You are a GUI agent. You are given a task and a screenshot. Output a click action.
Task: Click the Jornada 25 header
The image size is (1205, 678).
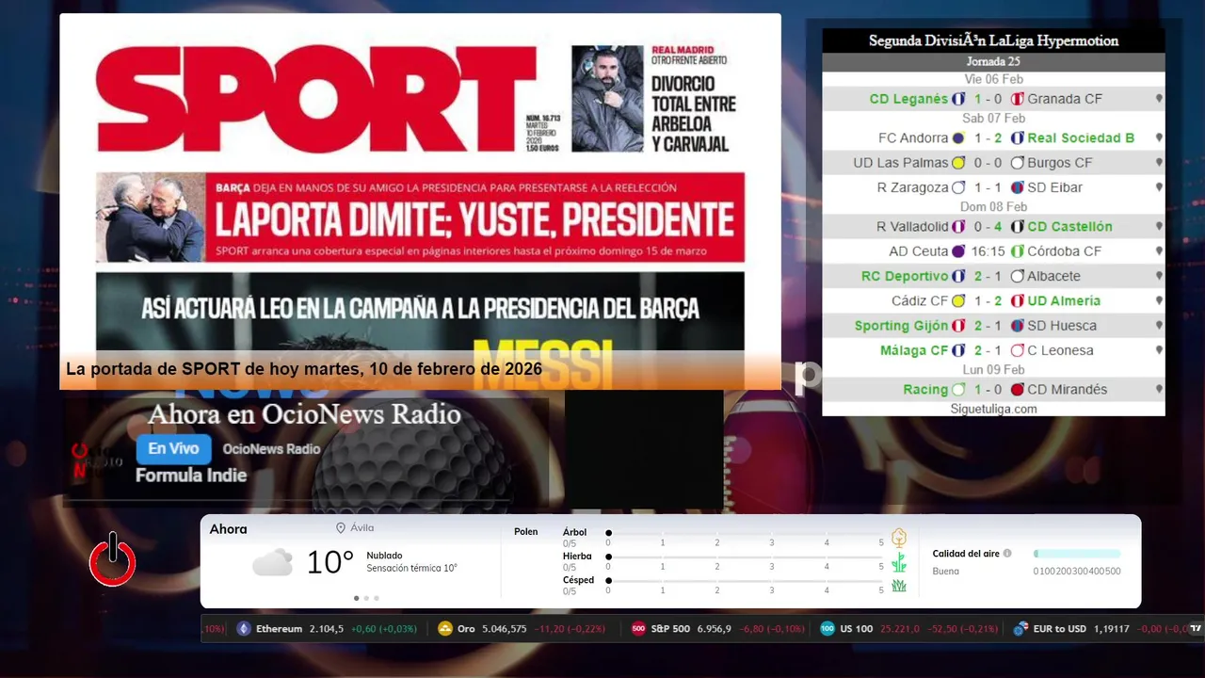993,62
